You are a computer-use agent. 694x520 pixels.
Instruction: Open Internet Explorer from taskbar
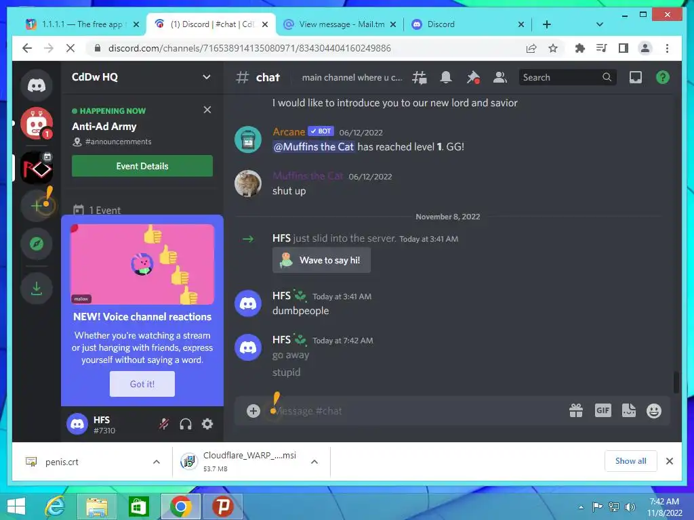click(x=55, y=506)
